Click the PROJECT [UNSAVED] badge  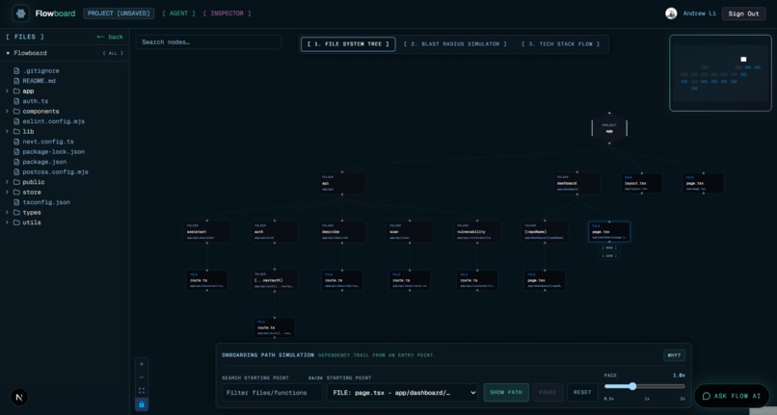click(119, 13)
